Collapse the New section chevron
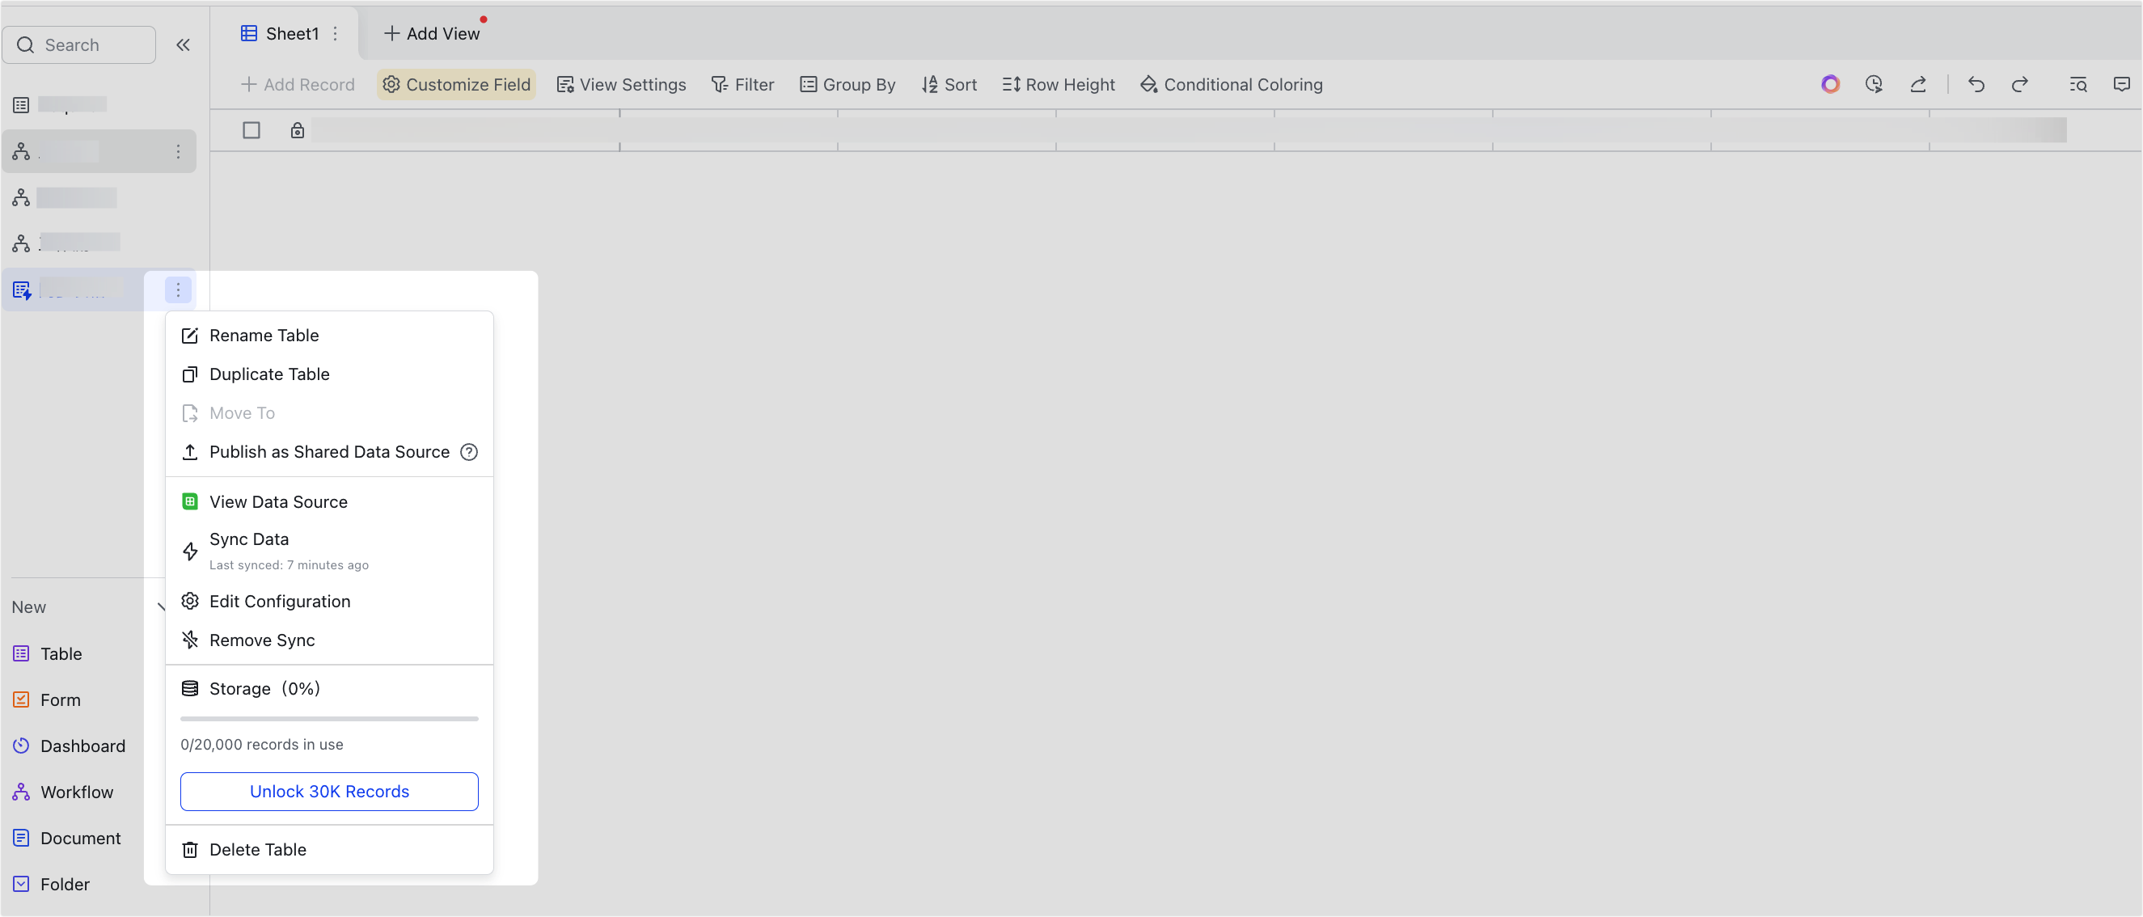Image resolution: width=2143 pixels, height=917 pixels. [162, 606]
